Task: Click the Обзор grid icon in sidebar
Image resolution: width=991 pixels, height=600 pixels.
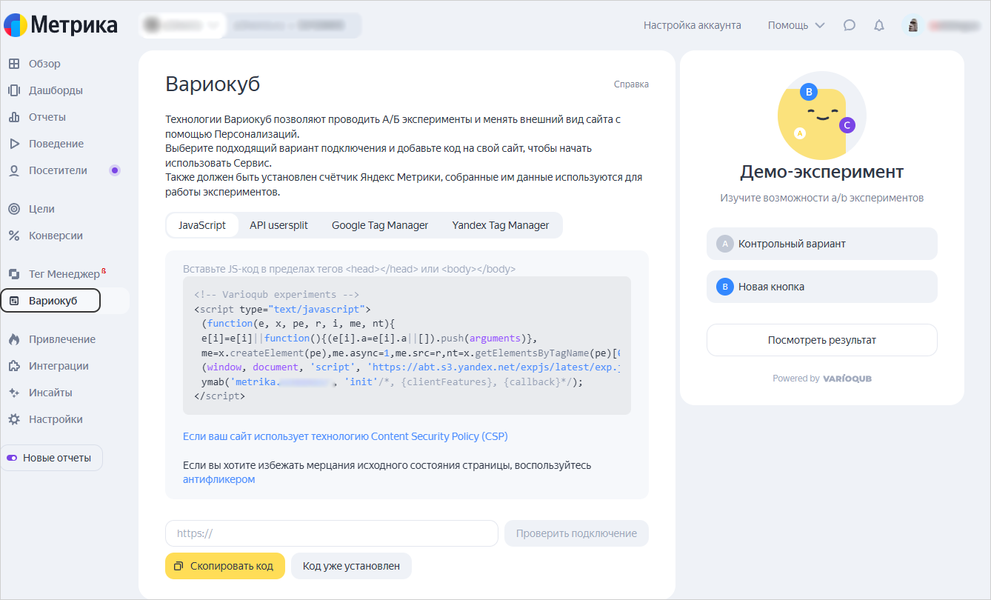Action: click(14, 64)
